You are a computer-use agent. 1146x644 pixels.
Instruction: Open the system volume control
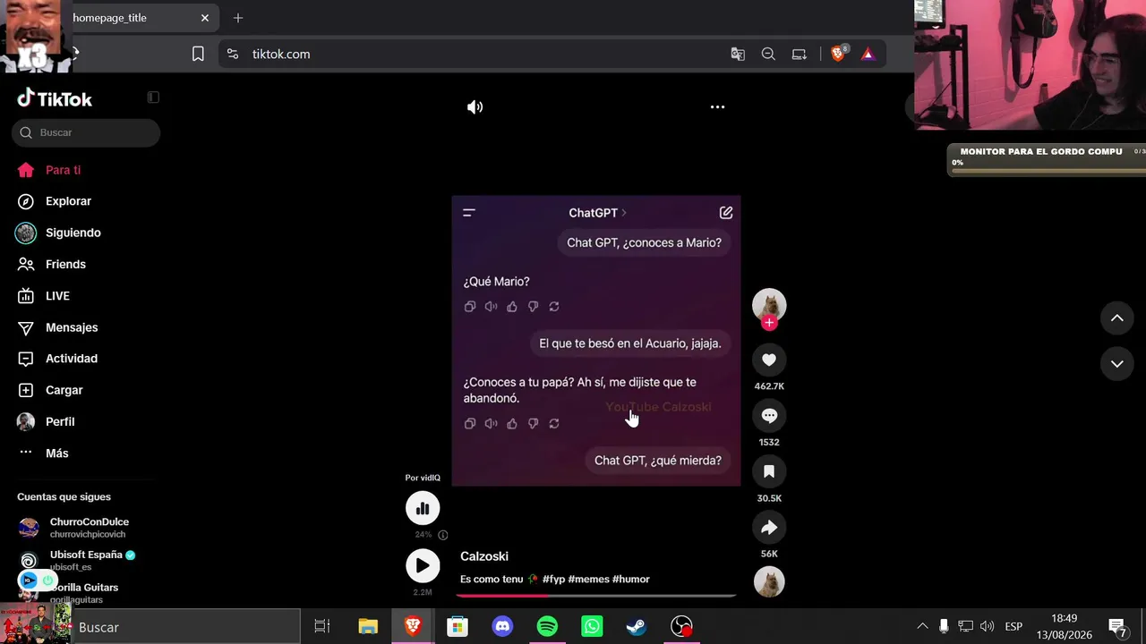pyautogui.click(x=988, y=626)
